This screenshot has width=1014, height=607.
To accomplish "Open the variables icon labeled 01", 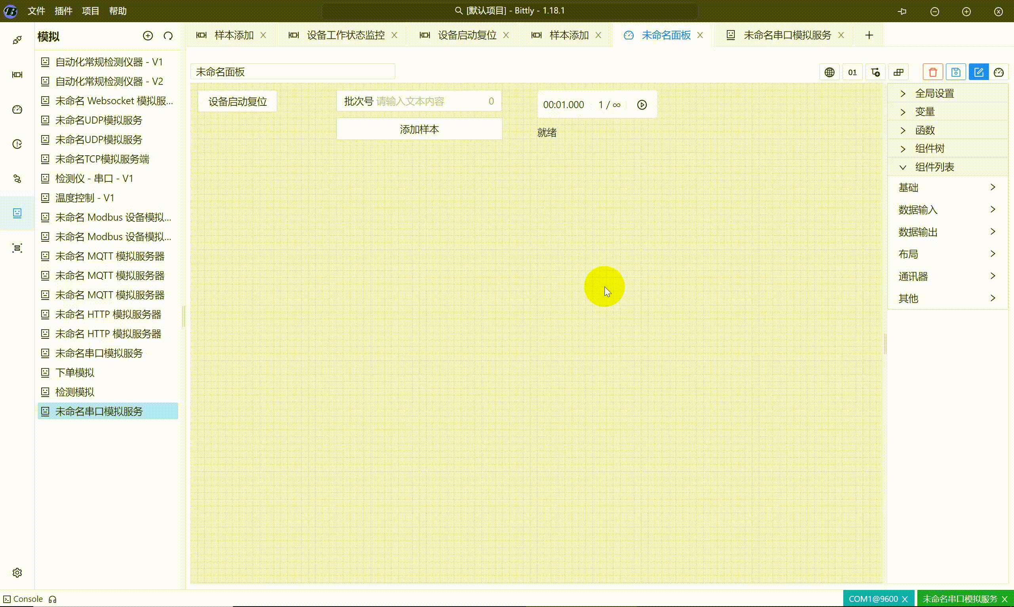I will [853, 72].
